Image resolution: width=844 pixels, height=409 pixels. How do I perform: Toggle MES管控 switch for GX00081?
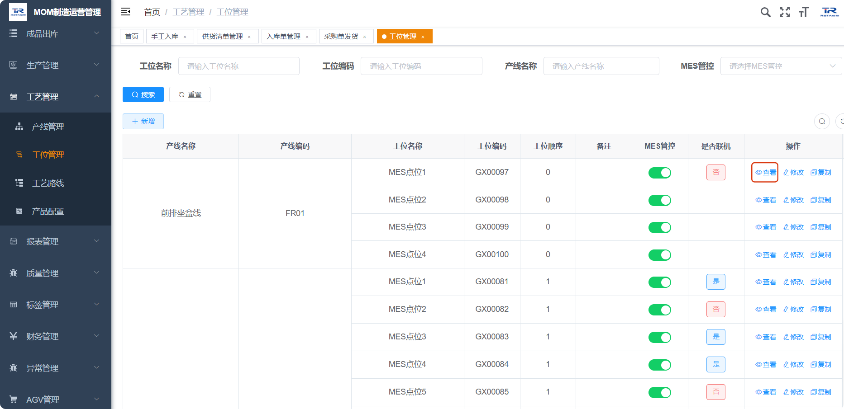(x=660, y=282)
